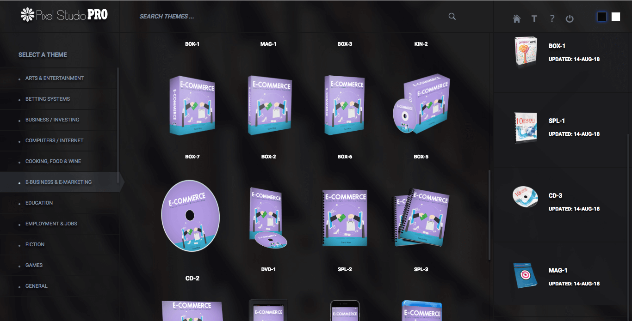This screenshot has width=632, height=321.
Task: Open the BOX-7 e-commerce box thumbnail
Action: tap(192, 106)
